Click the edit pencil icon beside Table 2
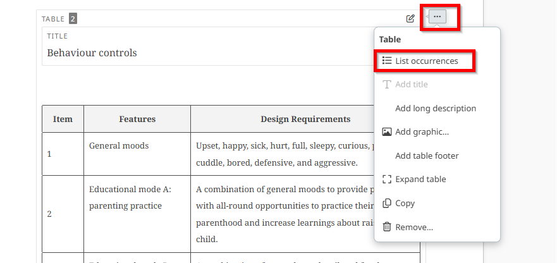The image size is (557, 263). coord(410,18)
